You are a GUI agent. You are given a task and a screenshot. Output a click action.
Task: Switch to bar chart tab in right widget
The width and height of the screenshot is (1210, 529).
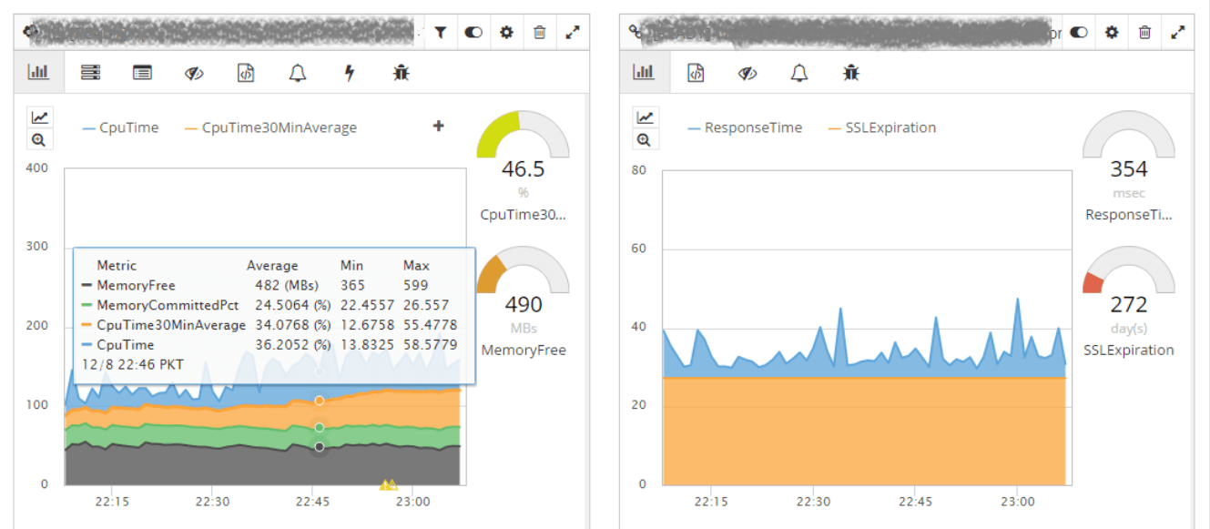pyautogui.click(x=644, y=73)
